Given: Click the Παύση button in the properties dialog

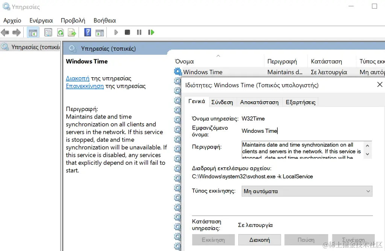Looking at the screenshot, I should pyautogui.click(x=306, y=240).
